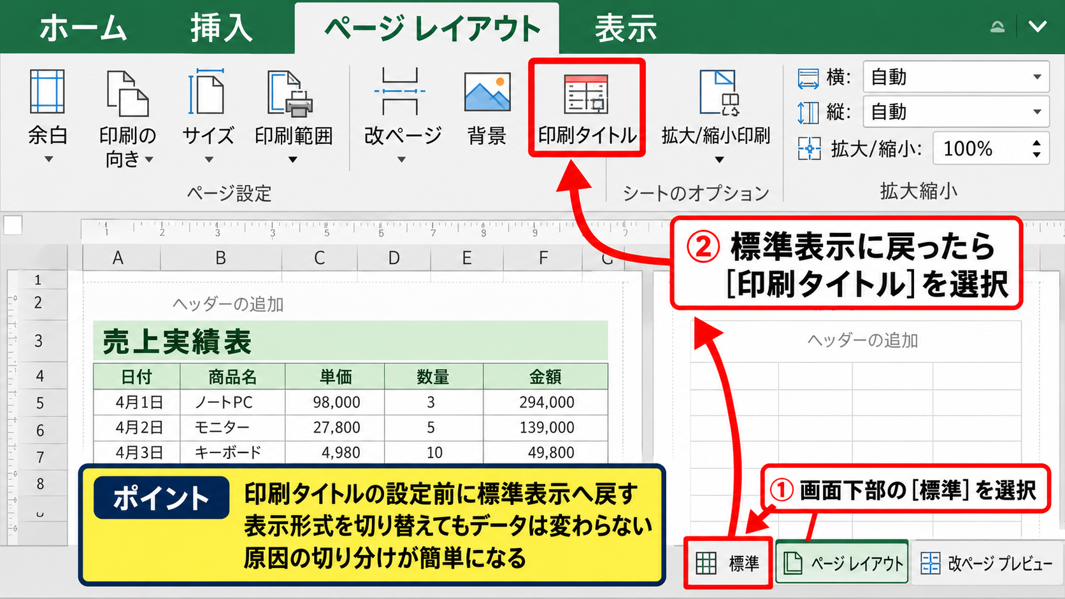The width and height of the screenshot is (1065, 599).
Task: Select row 5 header
Action: tap(39, 403)
